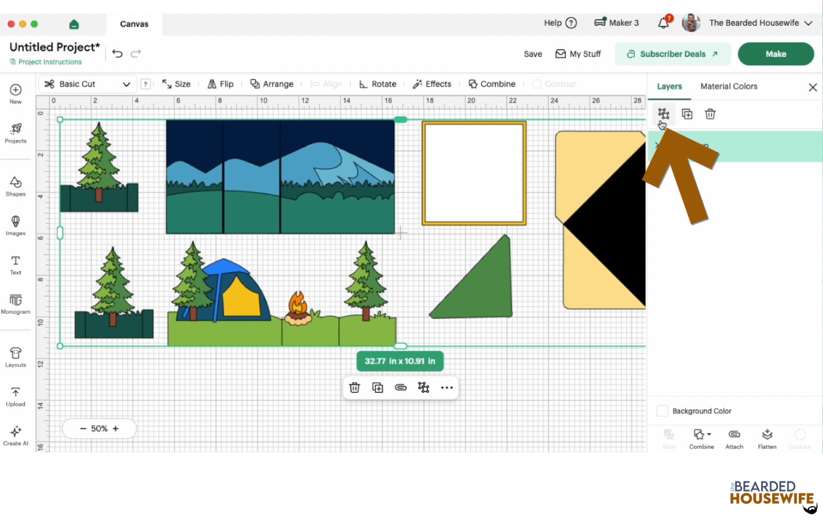Delete selection from floating toolbar
This screenshot has height=523, width=823.
click(354, 387)
